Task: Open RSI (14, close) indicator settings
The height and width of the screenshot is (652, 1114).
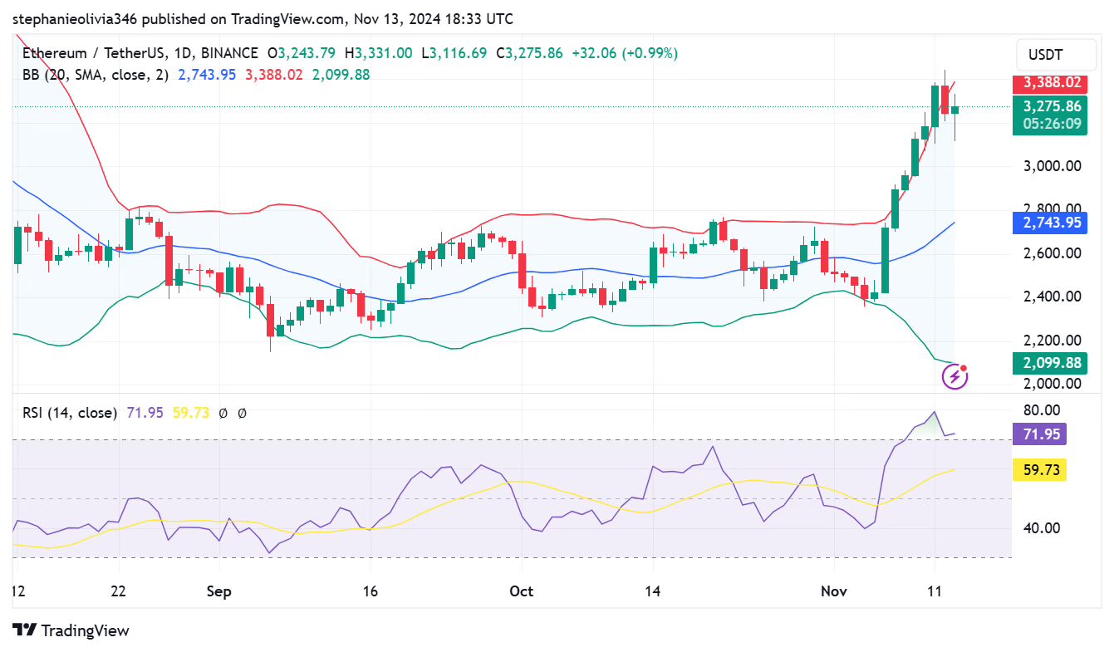Action: 69,412
